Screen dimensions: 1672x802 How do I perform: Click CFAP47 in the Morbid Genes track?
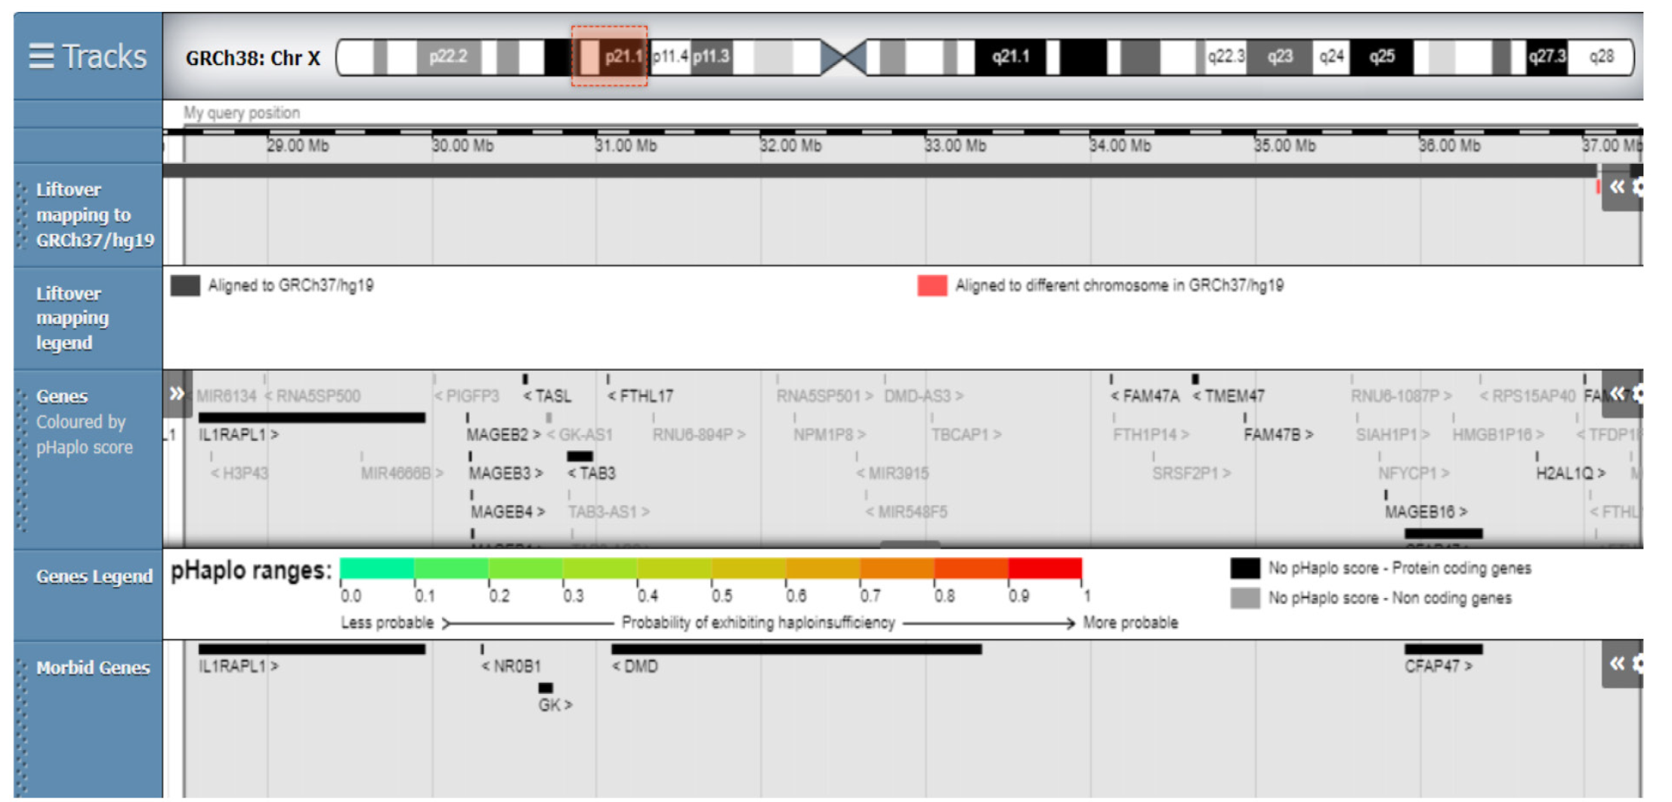[1439, 666]
